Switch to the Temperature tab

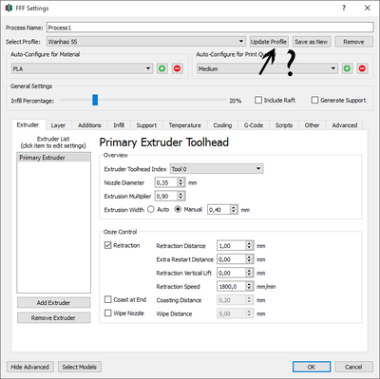point(185,125)
